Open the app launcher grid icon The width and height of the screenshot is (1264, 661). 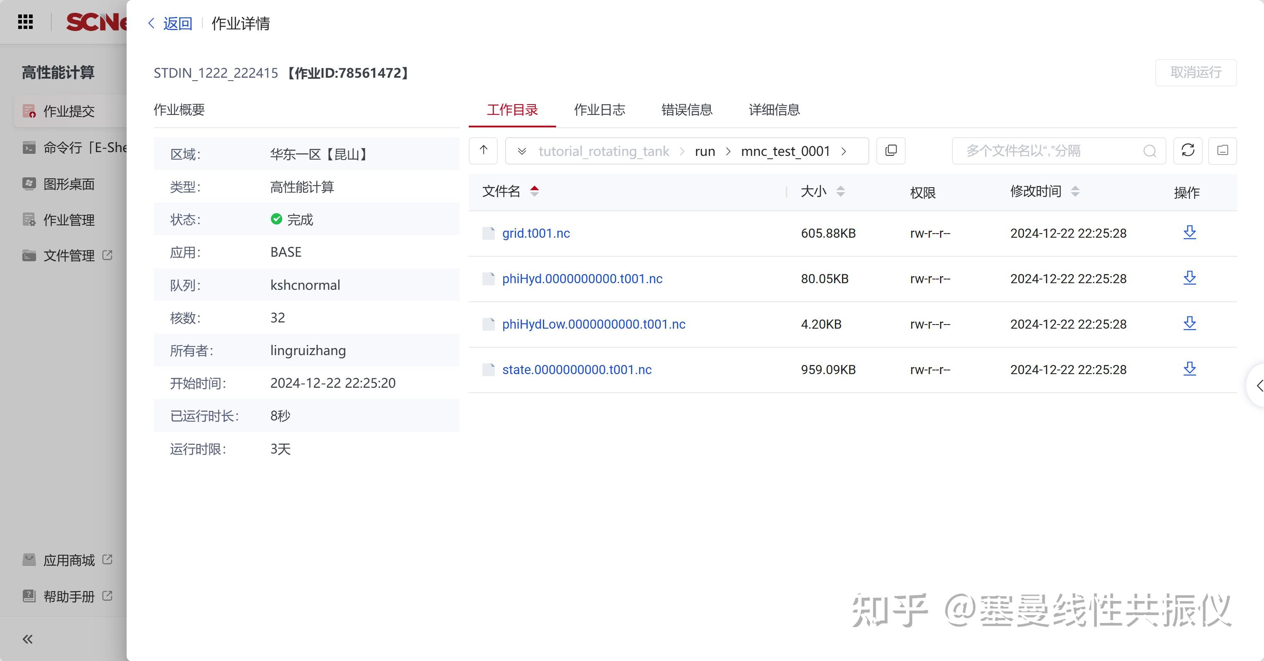[x=26, y=21]
